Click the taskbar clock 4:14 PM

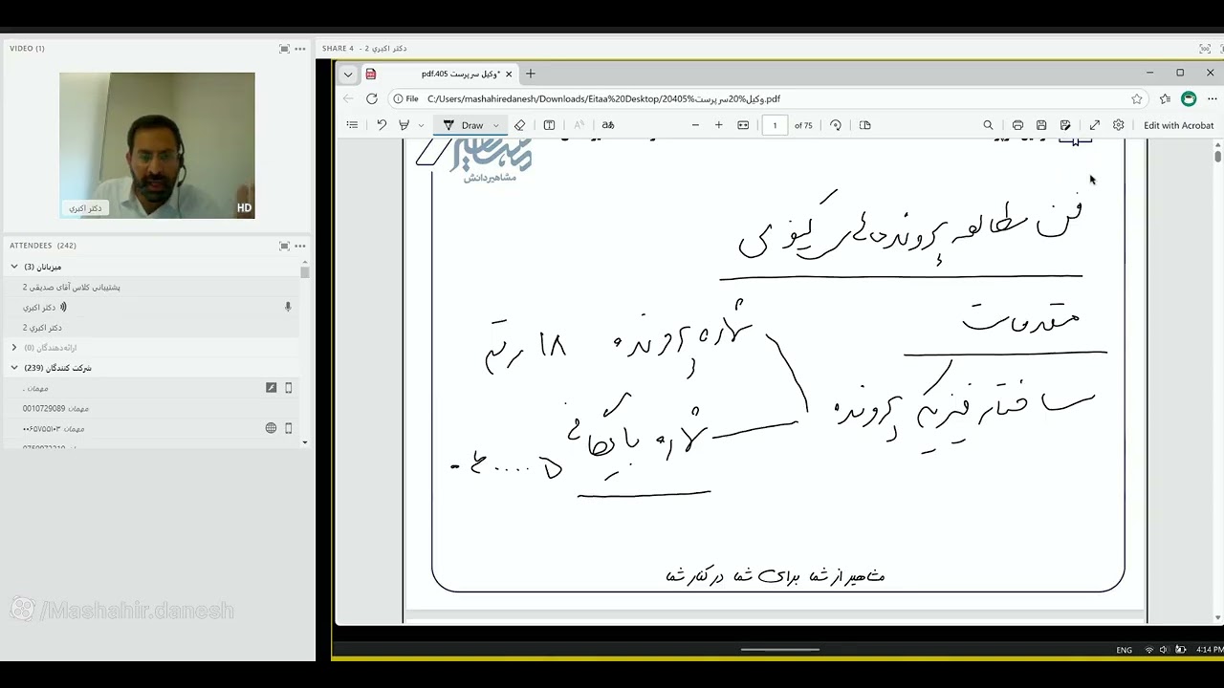point(1209,650)
